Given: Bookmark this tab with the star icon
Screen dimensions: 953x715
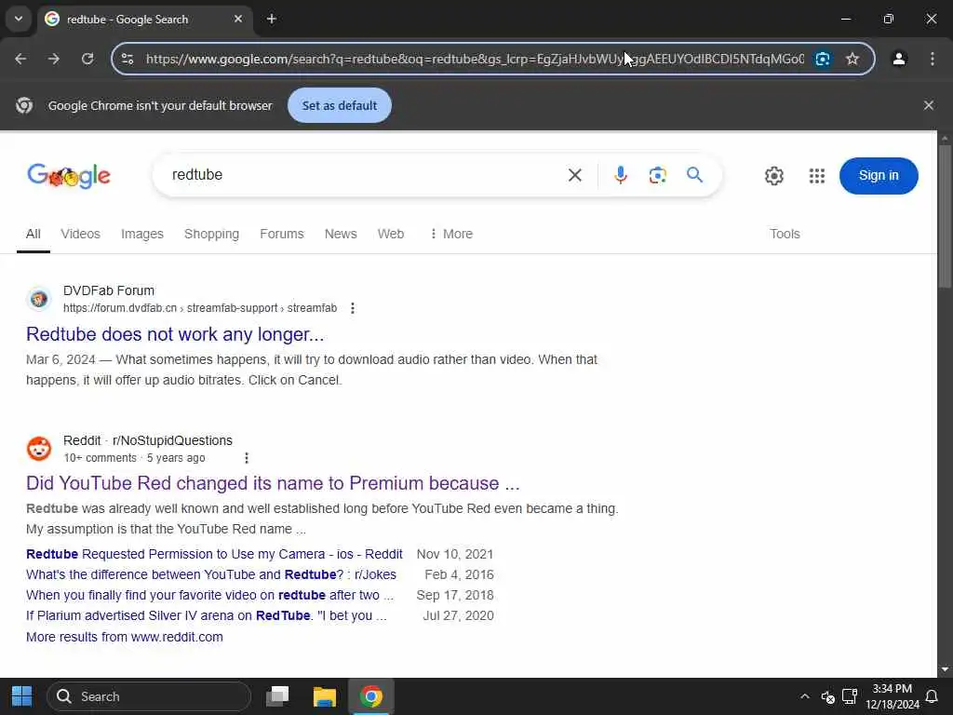Looking at the screenshot, I should pos(852,59).
